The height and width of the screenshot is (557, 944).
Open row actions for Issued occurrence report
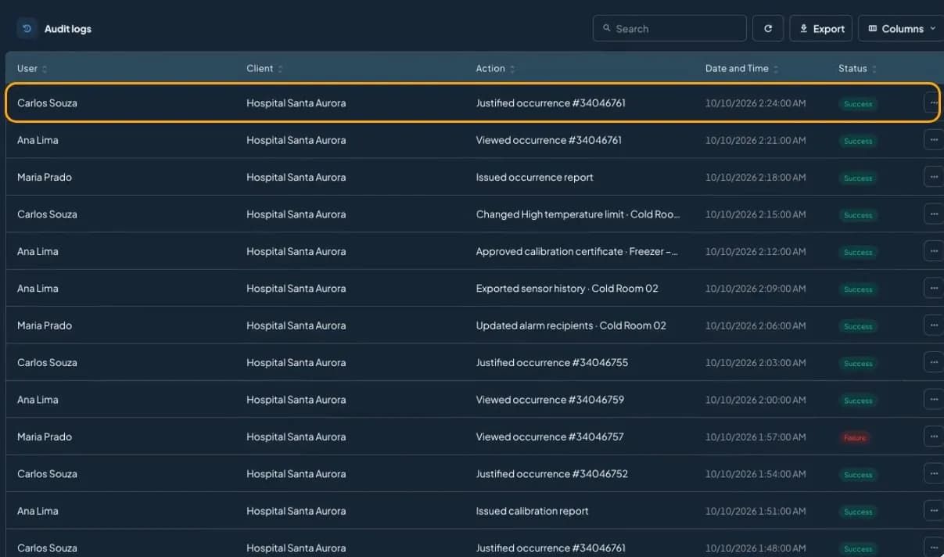[933, 177]
